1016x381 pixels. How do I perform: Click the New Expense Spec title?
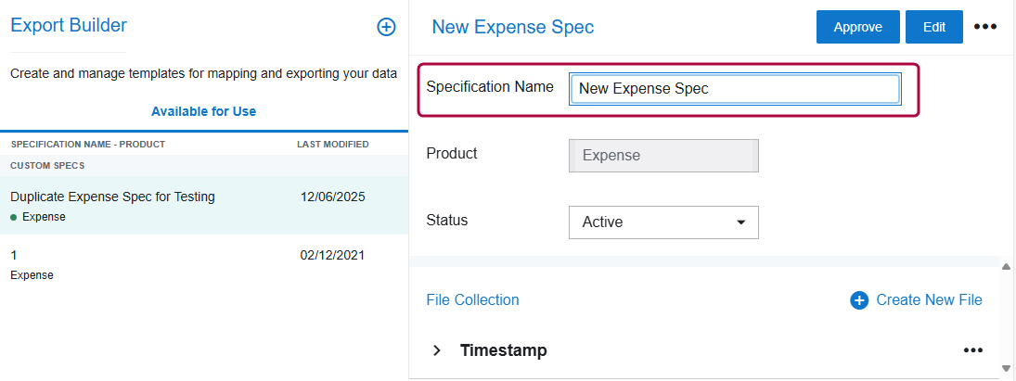point(512,28)
